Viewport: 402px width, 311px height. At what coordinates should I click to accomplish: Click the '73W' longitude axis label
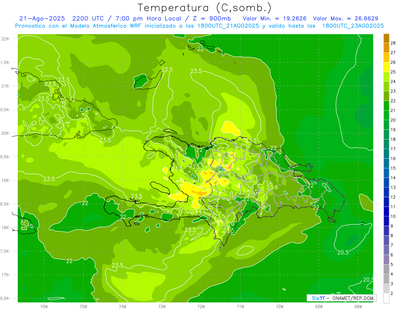tap(162, 306)
